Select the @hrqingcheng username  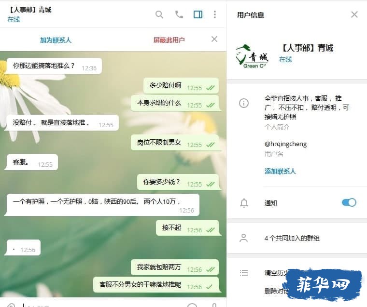(285, 144)
